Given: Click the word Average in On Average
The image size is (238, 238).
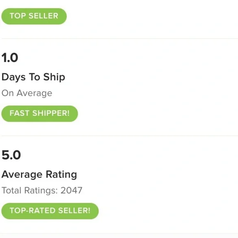Looking at the screenshot, I should click(34, 93).
